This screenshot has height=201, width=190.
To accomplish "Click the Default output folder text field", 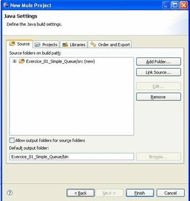I will tap(71, 157).
